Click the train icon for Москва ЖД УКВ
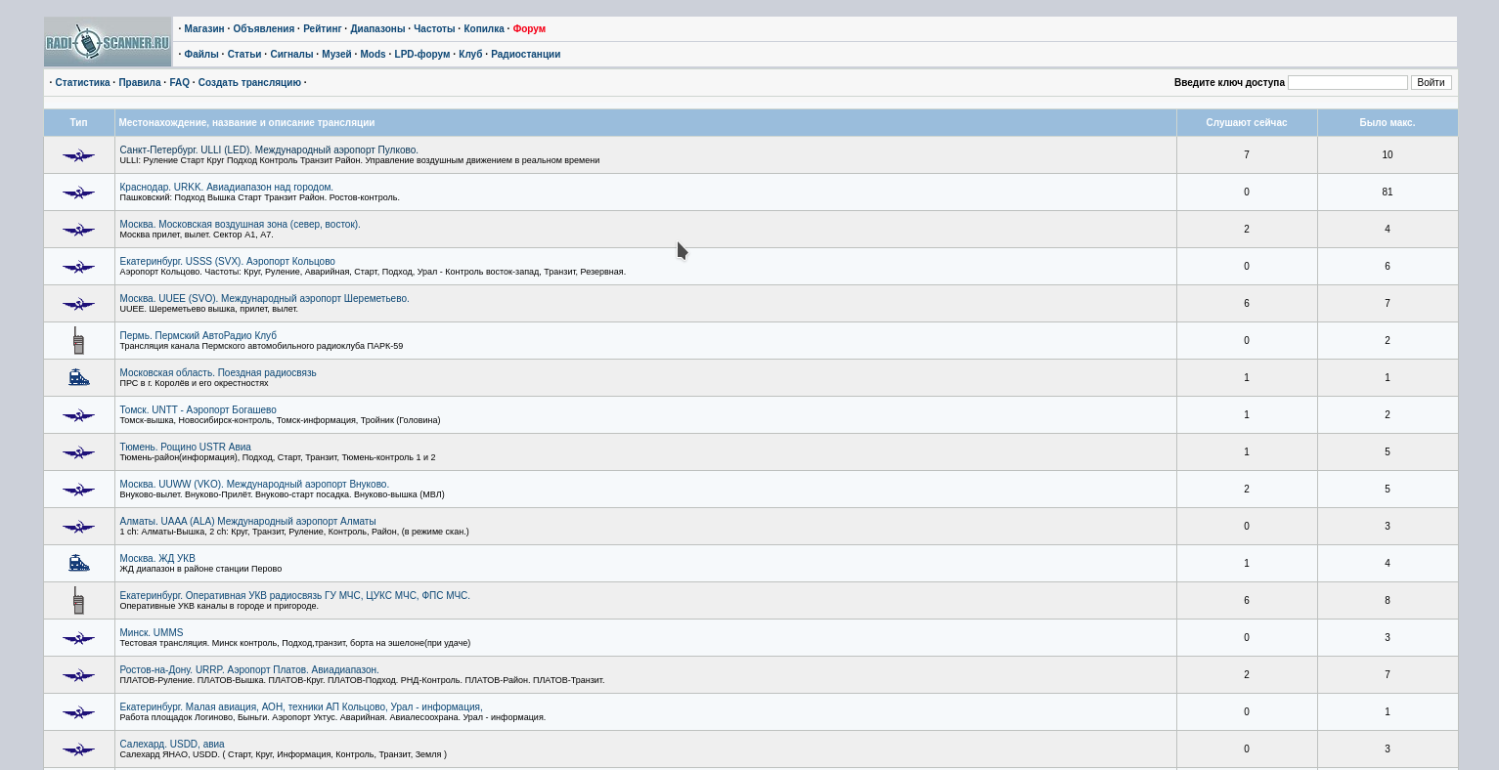This screenshot has width=1499, height=770. (79, 563)
